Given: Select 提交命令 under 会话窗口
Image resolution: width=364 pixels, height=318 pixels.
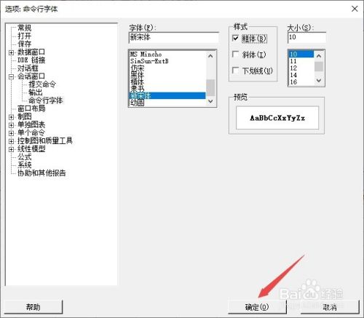Looking at the screenshot, I should coord(42,84).
